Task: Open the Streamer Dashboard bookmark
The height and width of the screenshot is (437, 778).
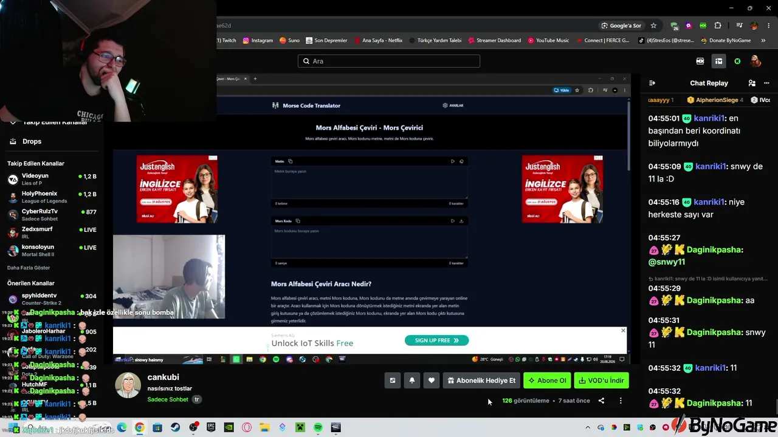Action: [x=494, y=41]
